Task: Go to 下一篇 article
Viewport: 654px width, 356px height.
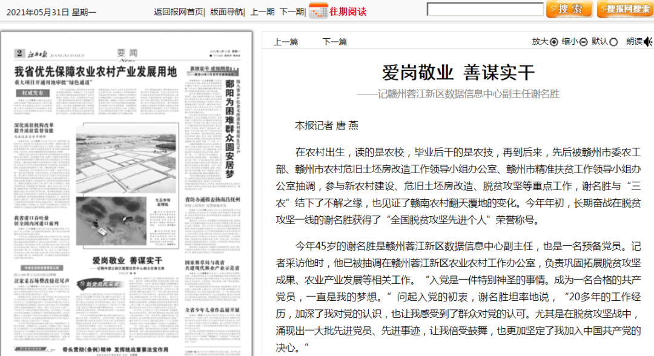Action: click(x=334, y=42)
